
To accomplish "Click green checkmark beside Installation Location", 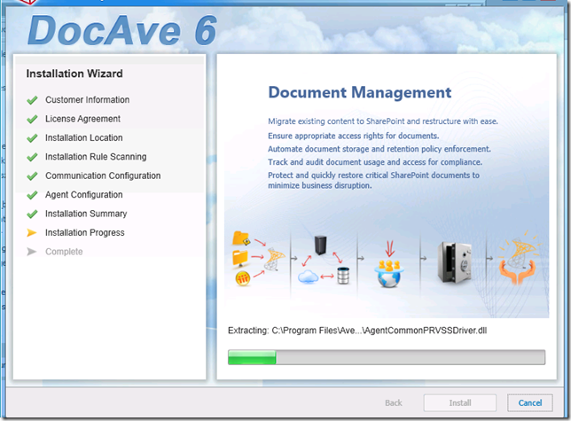I will click(32, 138).
